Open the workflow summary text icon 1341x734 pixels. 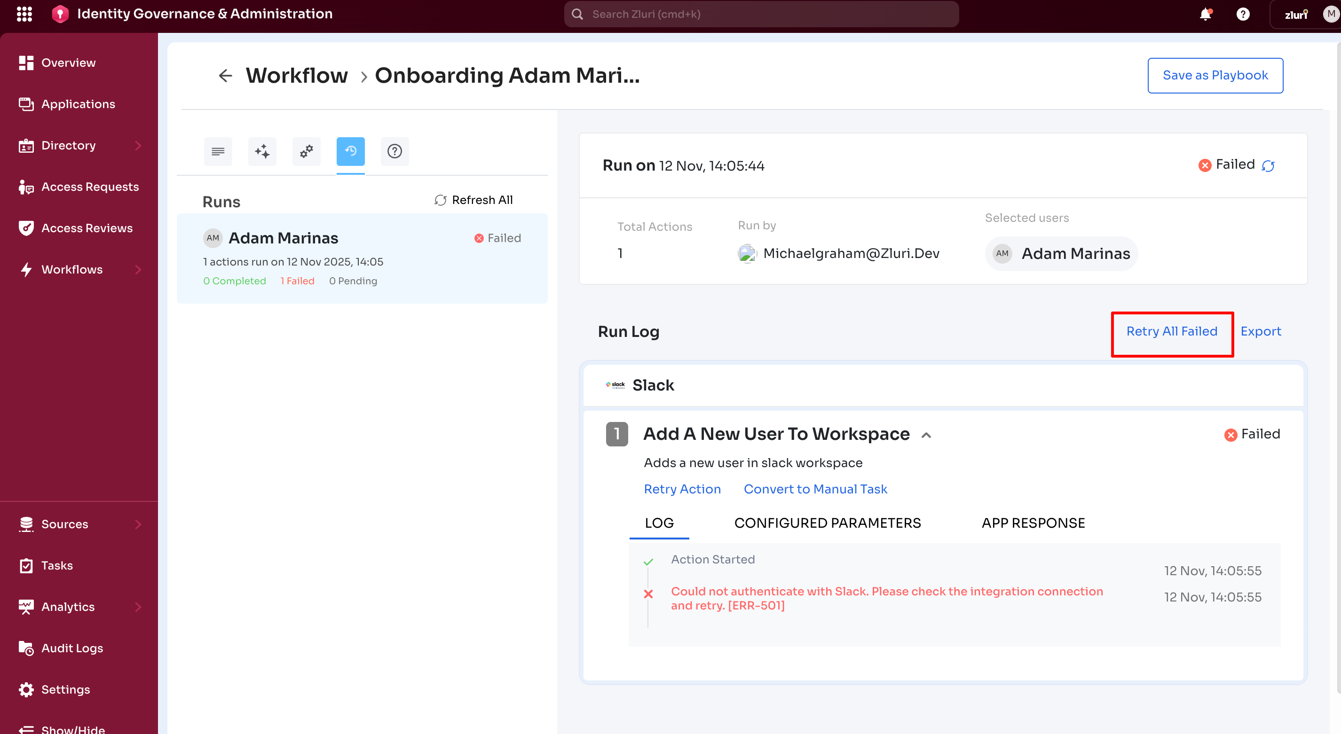(218, 151)
